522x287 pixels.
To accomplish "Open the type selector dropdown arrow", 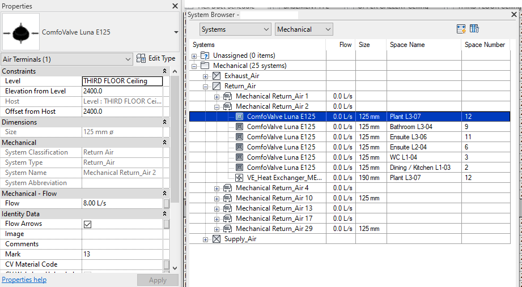I will point(176,32).
